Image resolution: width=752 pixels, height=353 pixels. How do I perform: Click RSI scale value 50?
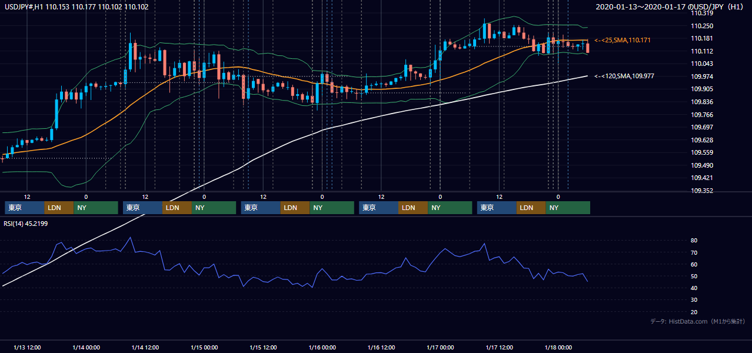[x=694, y=276]
